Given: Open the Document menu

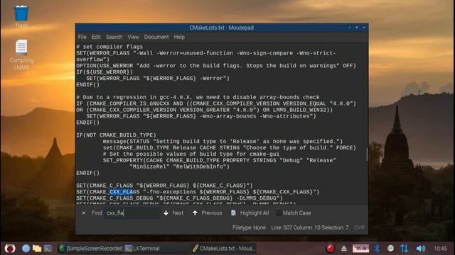Looking at the screenshot, I should (156, 37).
